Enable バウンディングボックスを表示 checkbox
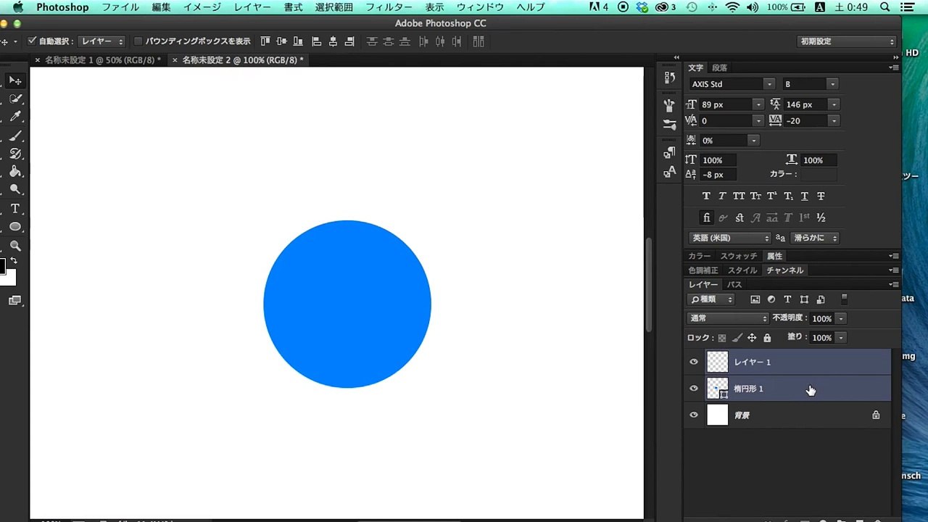The width and height of the screenshot is (928, 522). [x=138, y=42]
